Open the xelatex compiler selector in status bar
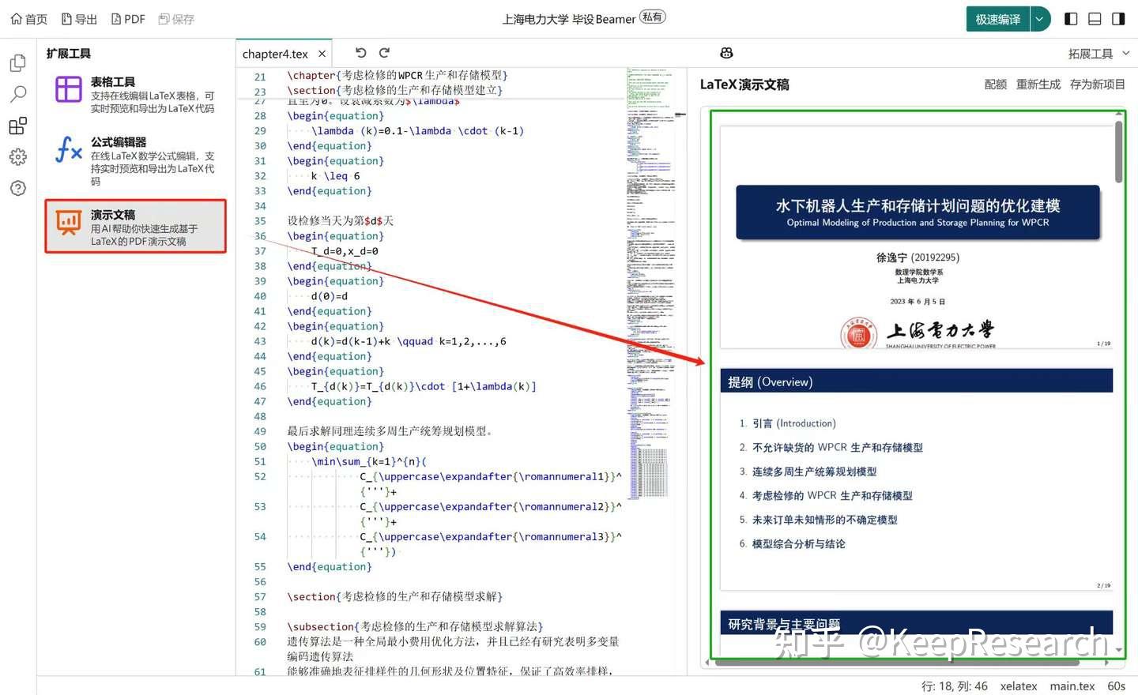This screenshot has width=1138, height=695. [1019, 686]
